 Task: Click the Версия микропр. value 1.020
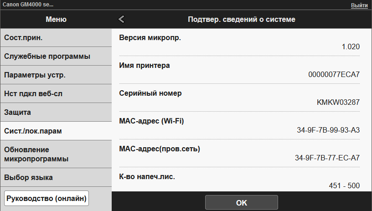[350, 46]
